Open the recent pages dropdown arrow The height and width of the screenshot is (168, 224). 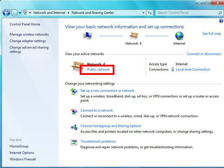(x=20, y=13)
